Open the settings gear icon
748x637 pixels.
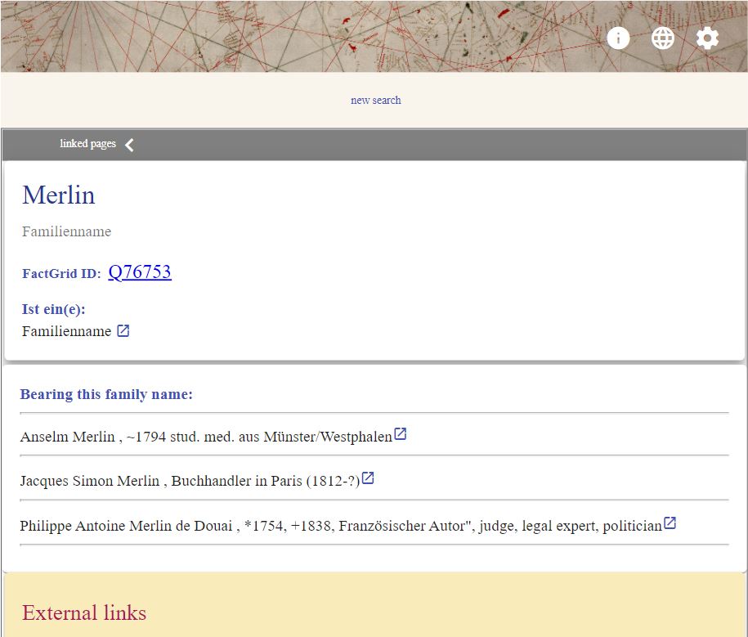(706, 37)
